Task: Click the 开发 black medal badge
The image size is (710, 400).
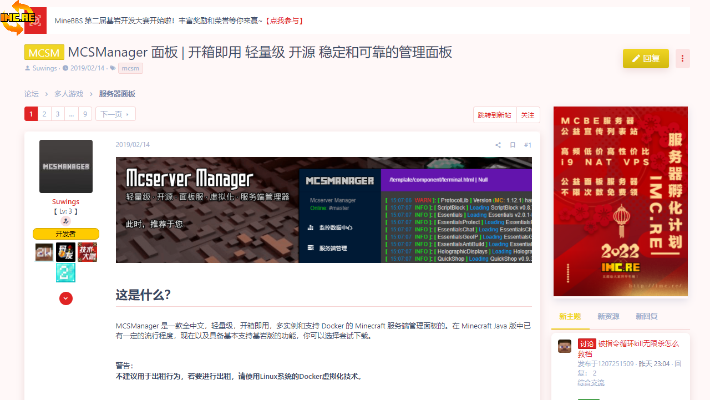Action: click(65, 252)
